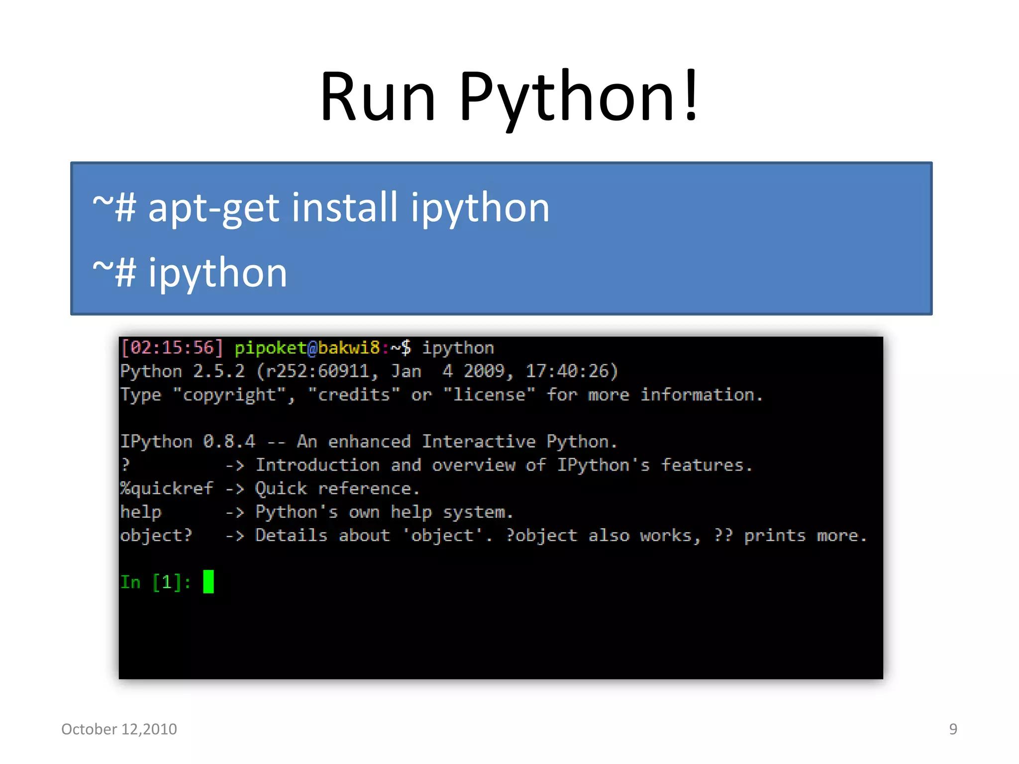This screenshot has height=764, width=1019.
Task: Click the '%quickref -> Quick reference.' line
Action: 270,489
